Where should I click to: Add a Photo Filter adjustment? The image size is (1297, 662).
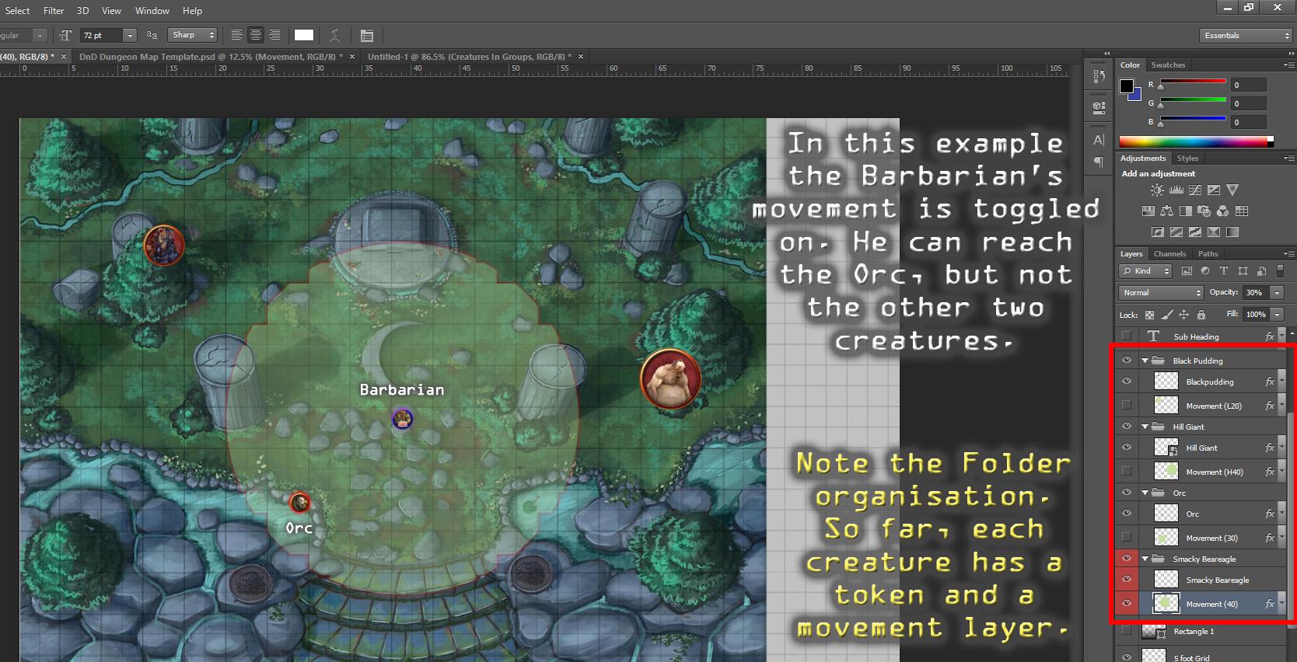(1204, 211)
